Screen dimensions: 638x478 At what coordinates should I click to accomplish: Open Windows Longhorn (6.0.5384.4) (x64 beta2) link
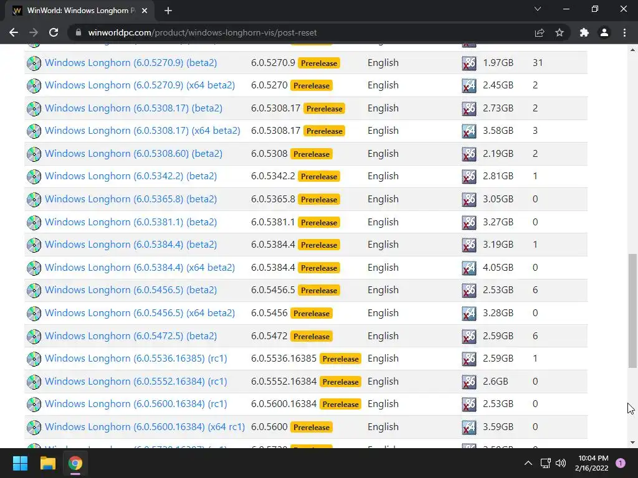coord(140,268)
